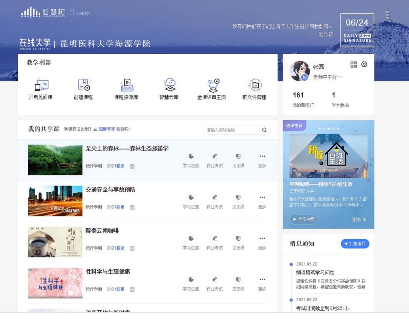Click the 智慧树 logo
This screenshot has width=409, height=319.
coord(43,12)
